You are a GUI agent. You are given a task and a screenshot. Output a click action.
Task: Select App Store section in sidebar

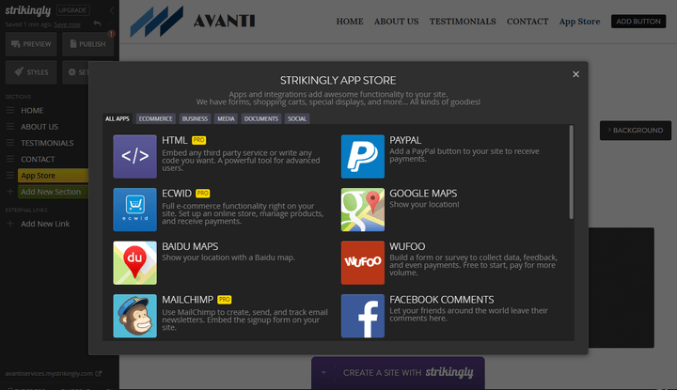pos(53,176)
